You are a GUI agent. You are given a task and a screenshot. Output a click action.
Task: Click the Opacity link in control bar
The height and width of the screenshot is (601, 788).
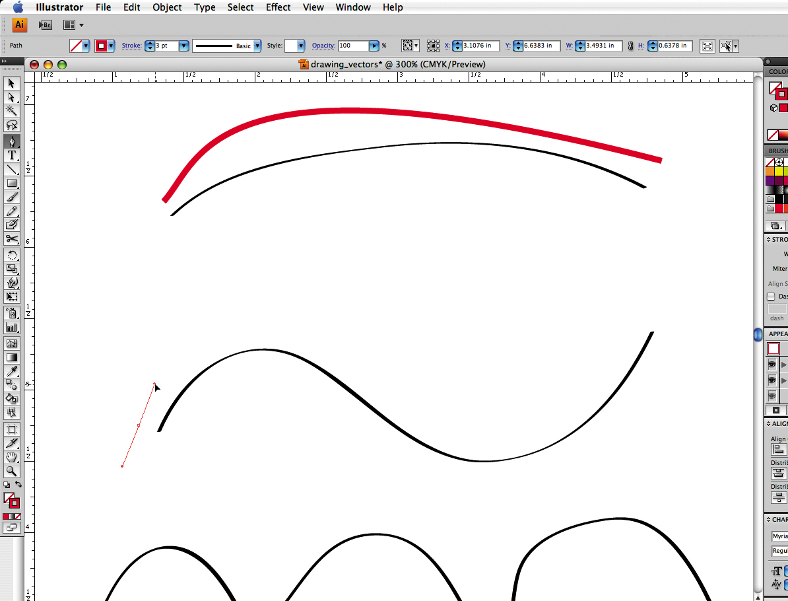click(x=323, y=46)
